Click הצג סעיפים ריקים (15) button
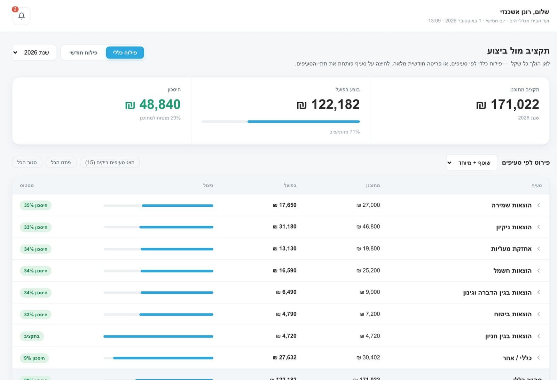 (x=110, y=163)
